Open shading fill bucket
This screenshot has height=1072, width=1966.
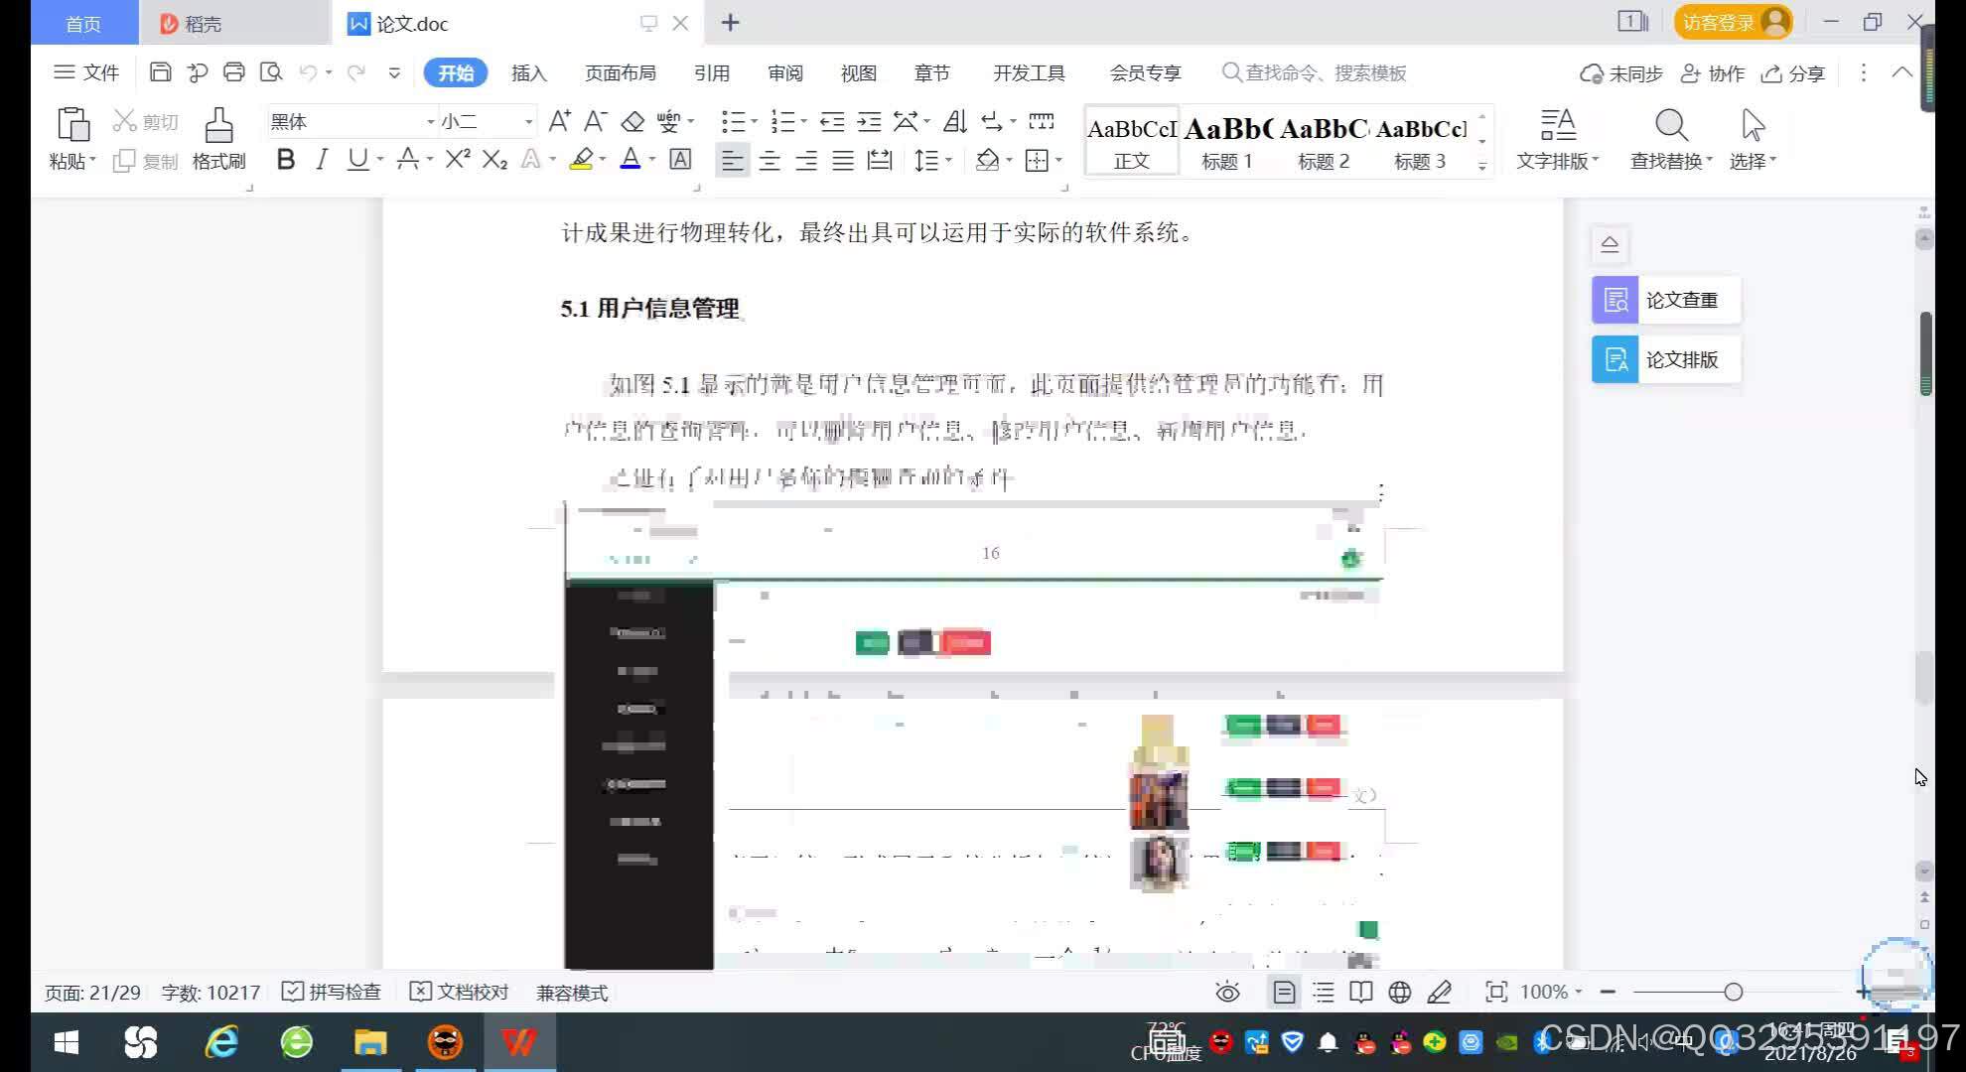(987, 160)
